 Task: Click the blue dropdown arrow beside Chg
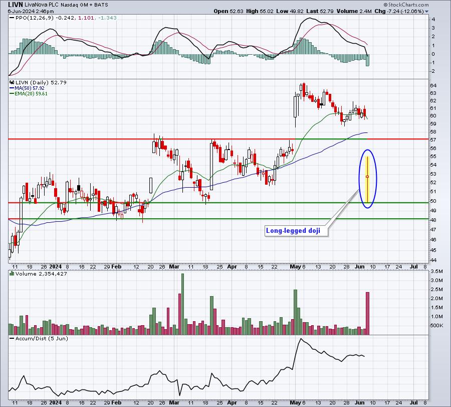(427, 12)
